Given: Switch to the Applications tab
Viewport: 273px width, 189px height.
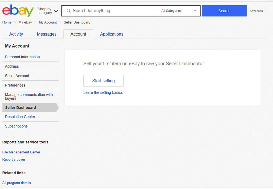Looking at the screenshot, I should (111, 34).
